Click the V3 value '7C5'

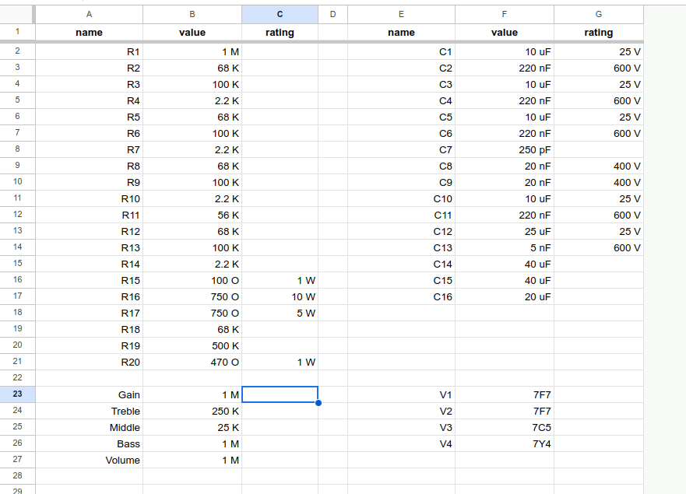pos(505,428)
